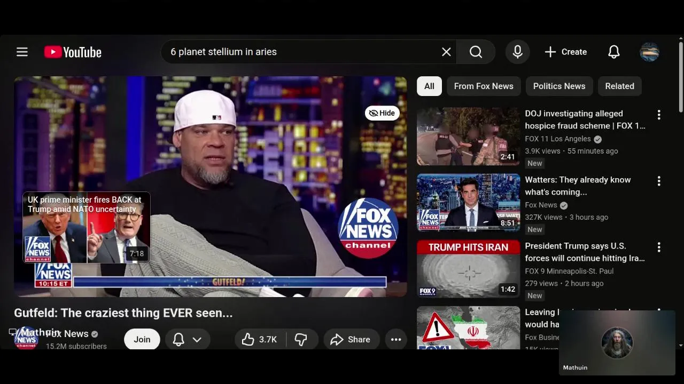This screenshot has width=684, height=384.
Task: Select the Related chip
Action: click(x=619, y=86)
